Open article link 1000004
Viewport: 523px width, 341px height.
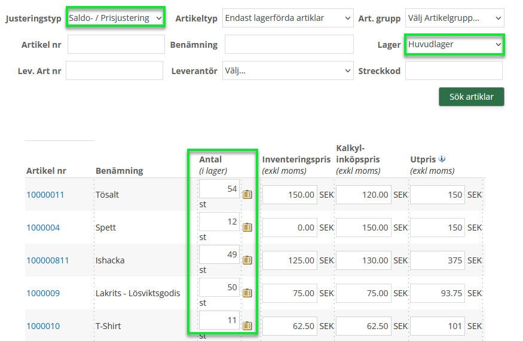[43, 228]
